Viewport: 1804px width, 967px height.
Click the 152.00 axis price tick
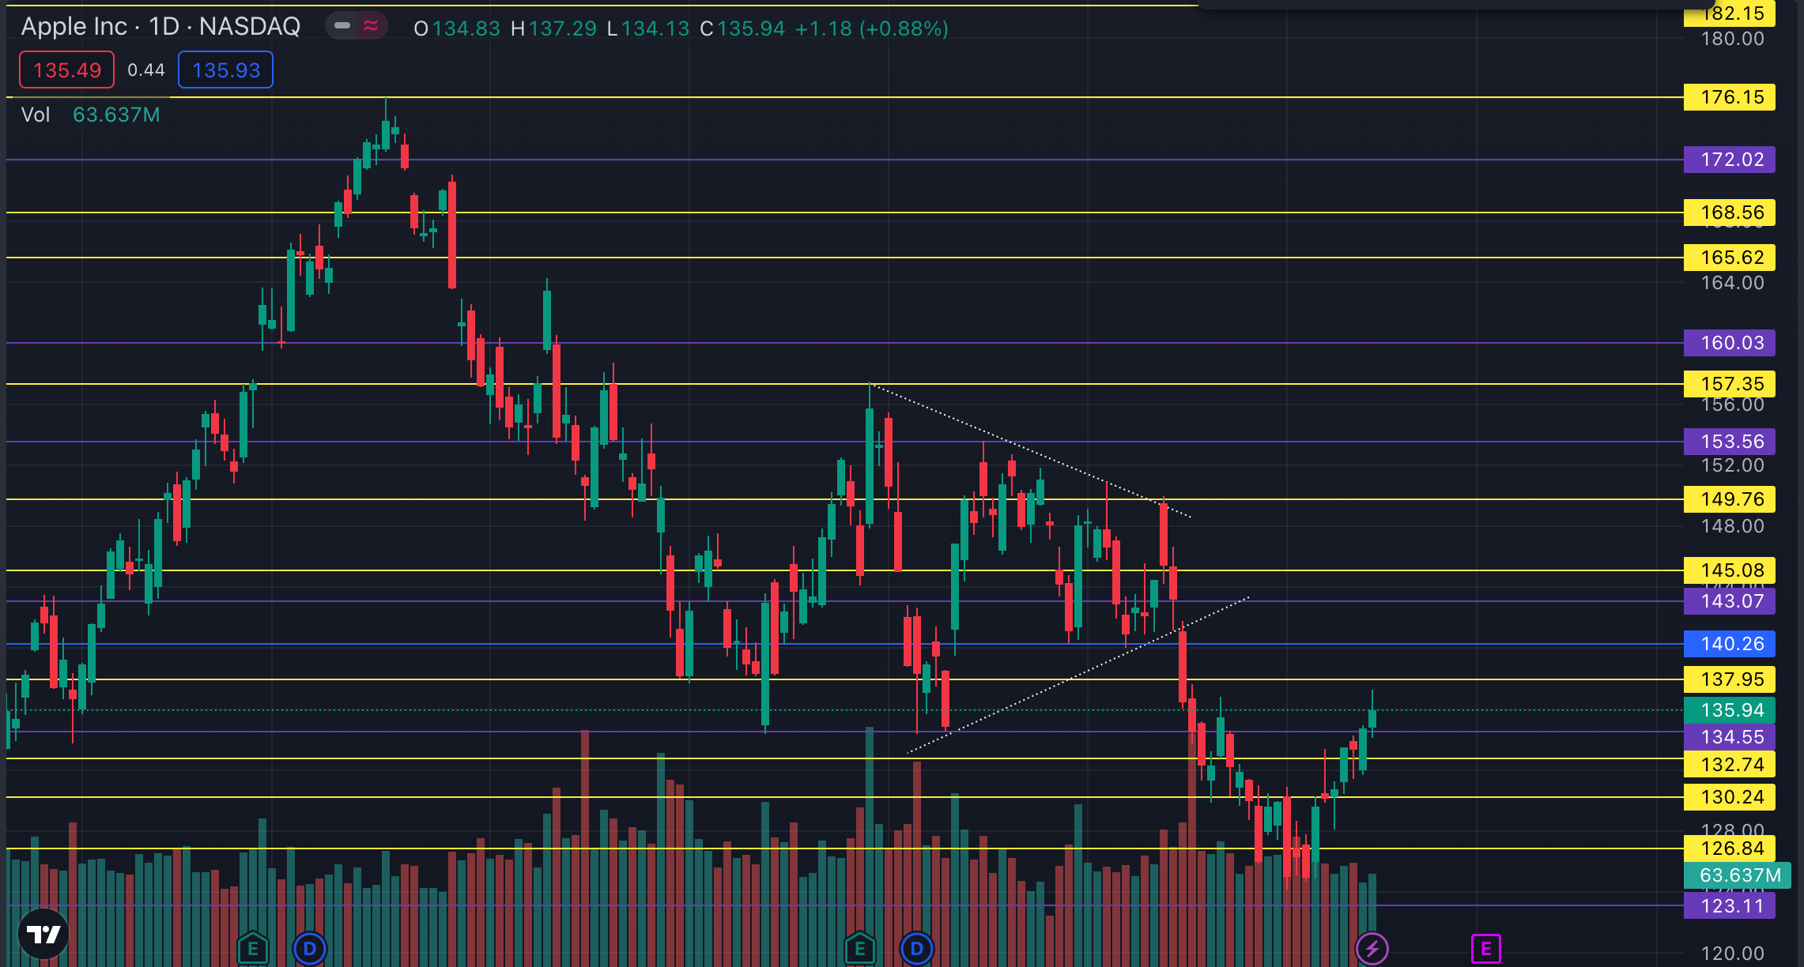click(1732, 465)
